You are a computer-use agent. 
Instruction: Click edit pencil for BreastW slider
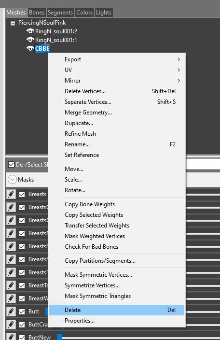coord(11,298)
